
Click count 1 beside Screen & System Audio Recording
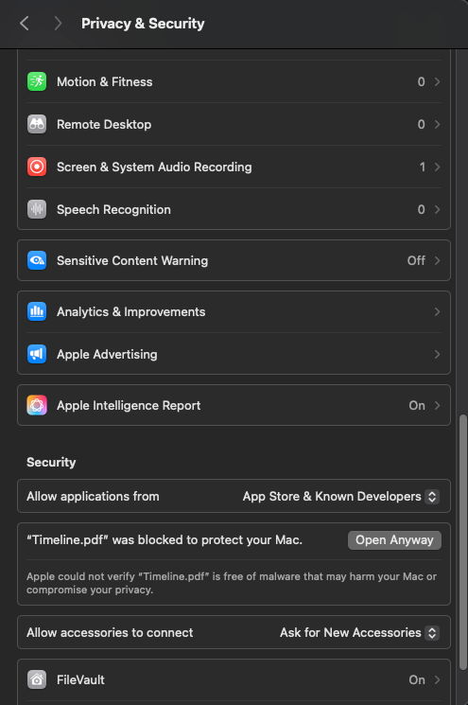coord(423,167)
